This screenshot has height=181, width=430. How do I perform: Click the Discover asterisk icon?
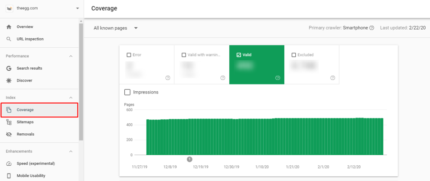click(9, 81)
